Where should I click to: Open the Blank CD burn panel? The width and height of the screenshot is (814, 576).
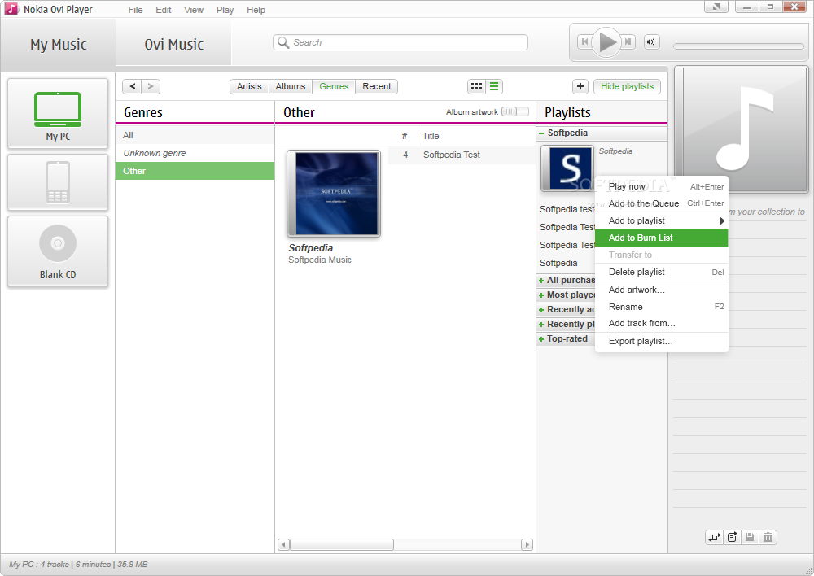(58, 251)
